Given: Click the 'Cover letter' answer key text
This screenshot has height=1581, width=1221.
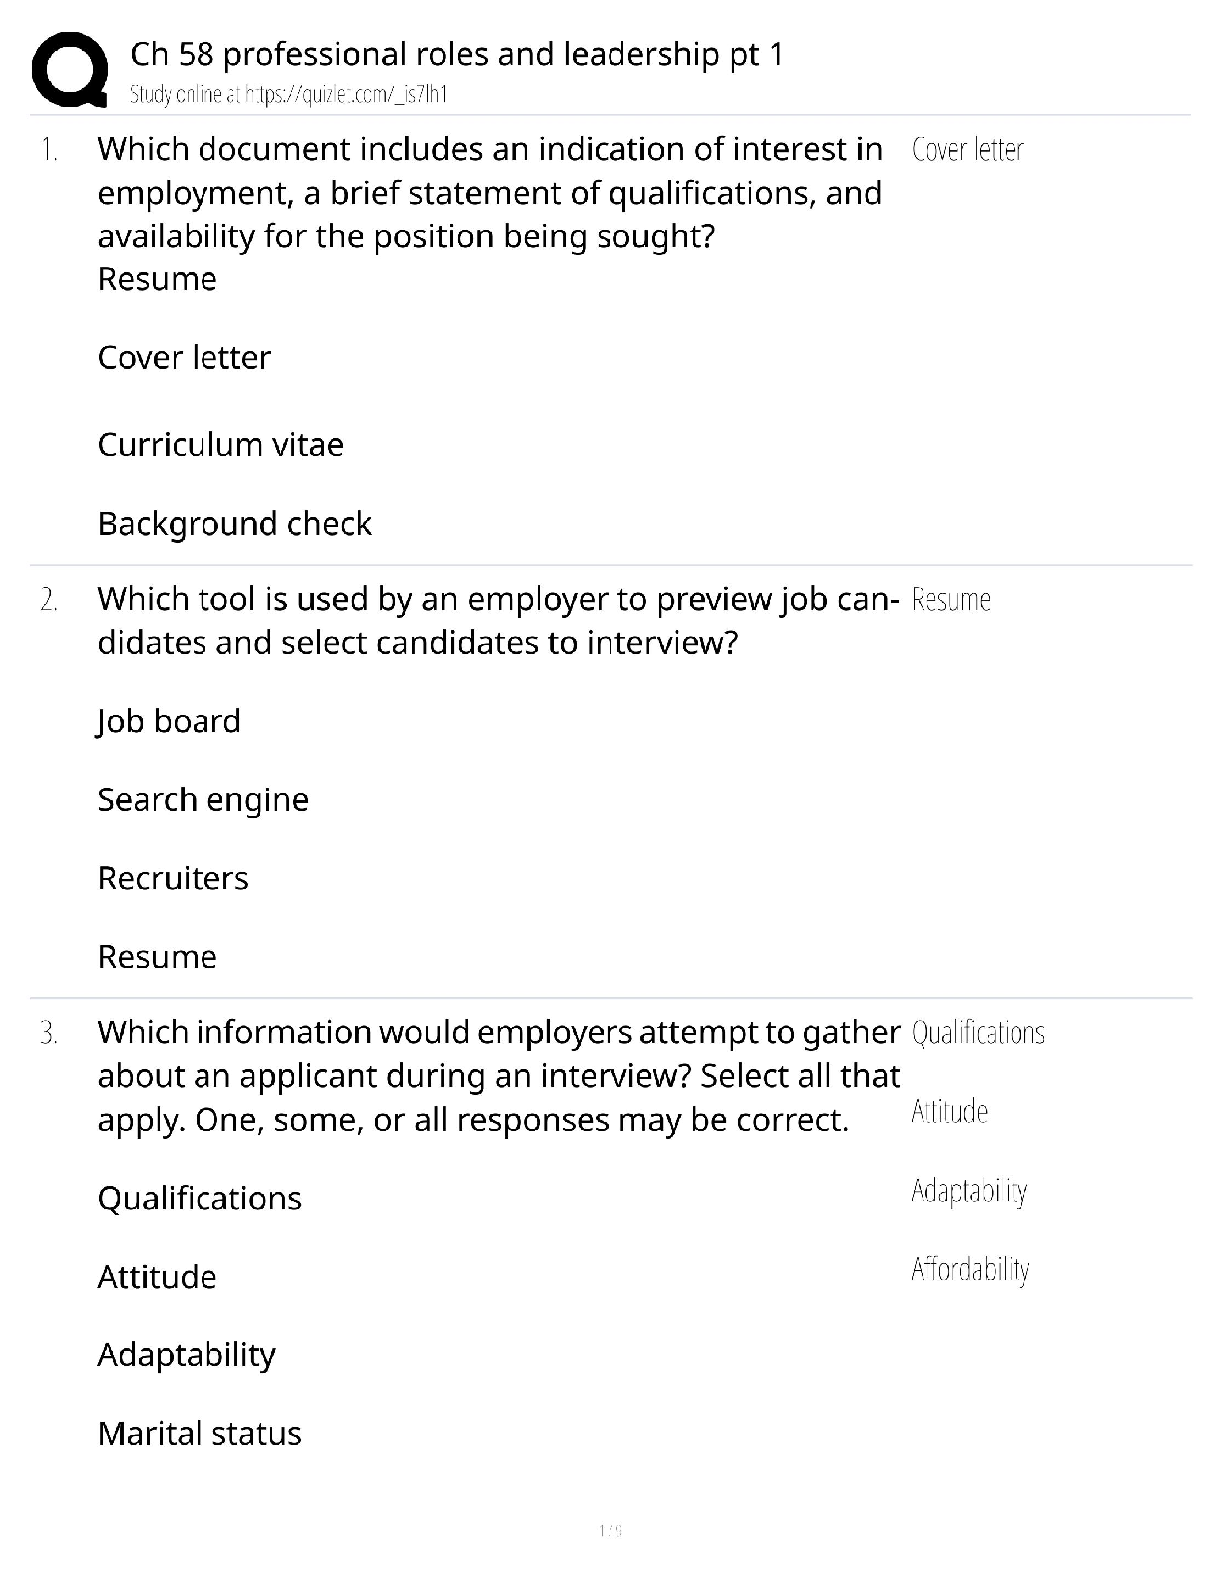Looking at the screenshot, I should 968,150.
